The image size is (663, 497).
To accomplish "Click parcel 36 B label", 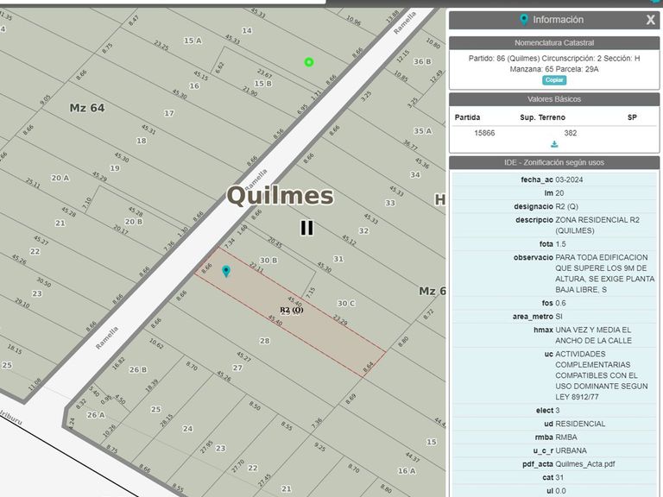I will tap(422, 61).
